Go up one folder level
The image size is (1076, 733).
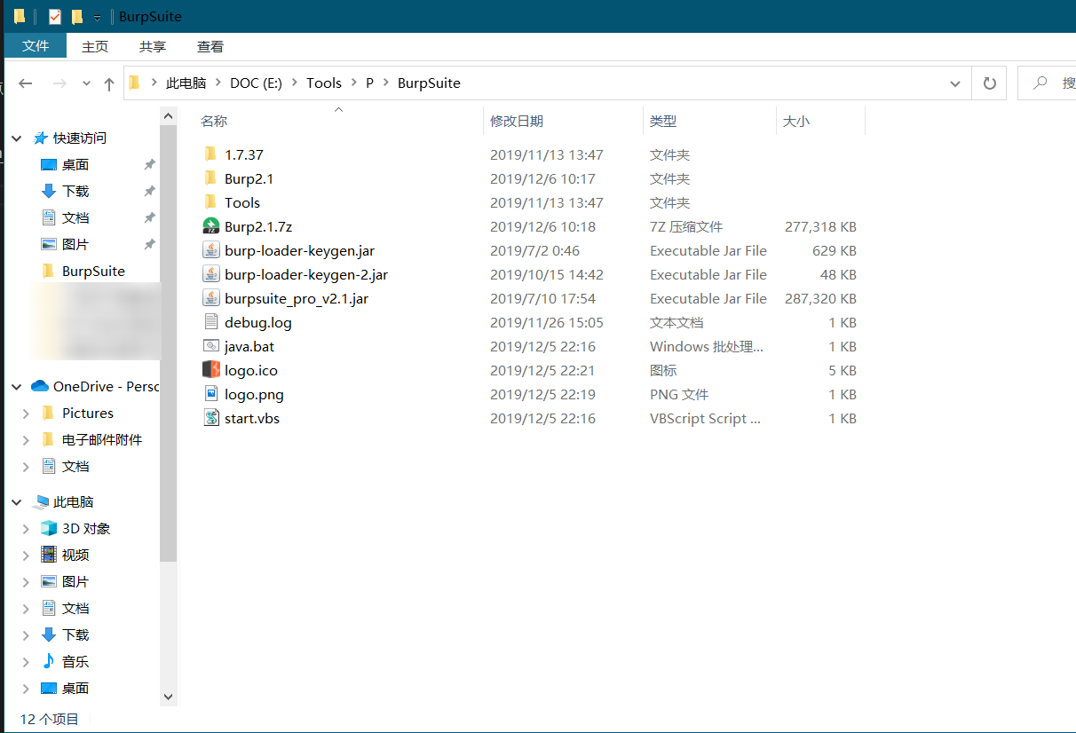(x=109, y=83)
